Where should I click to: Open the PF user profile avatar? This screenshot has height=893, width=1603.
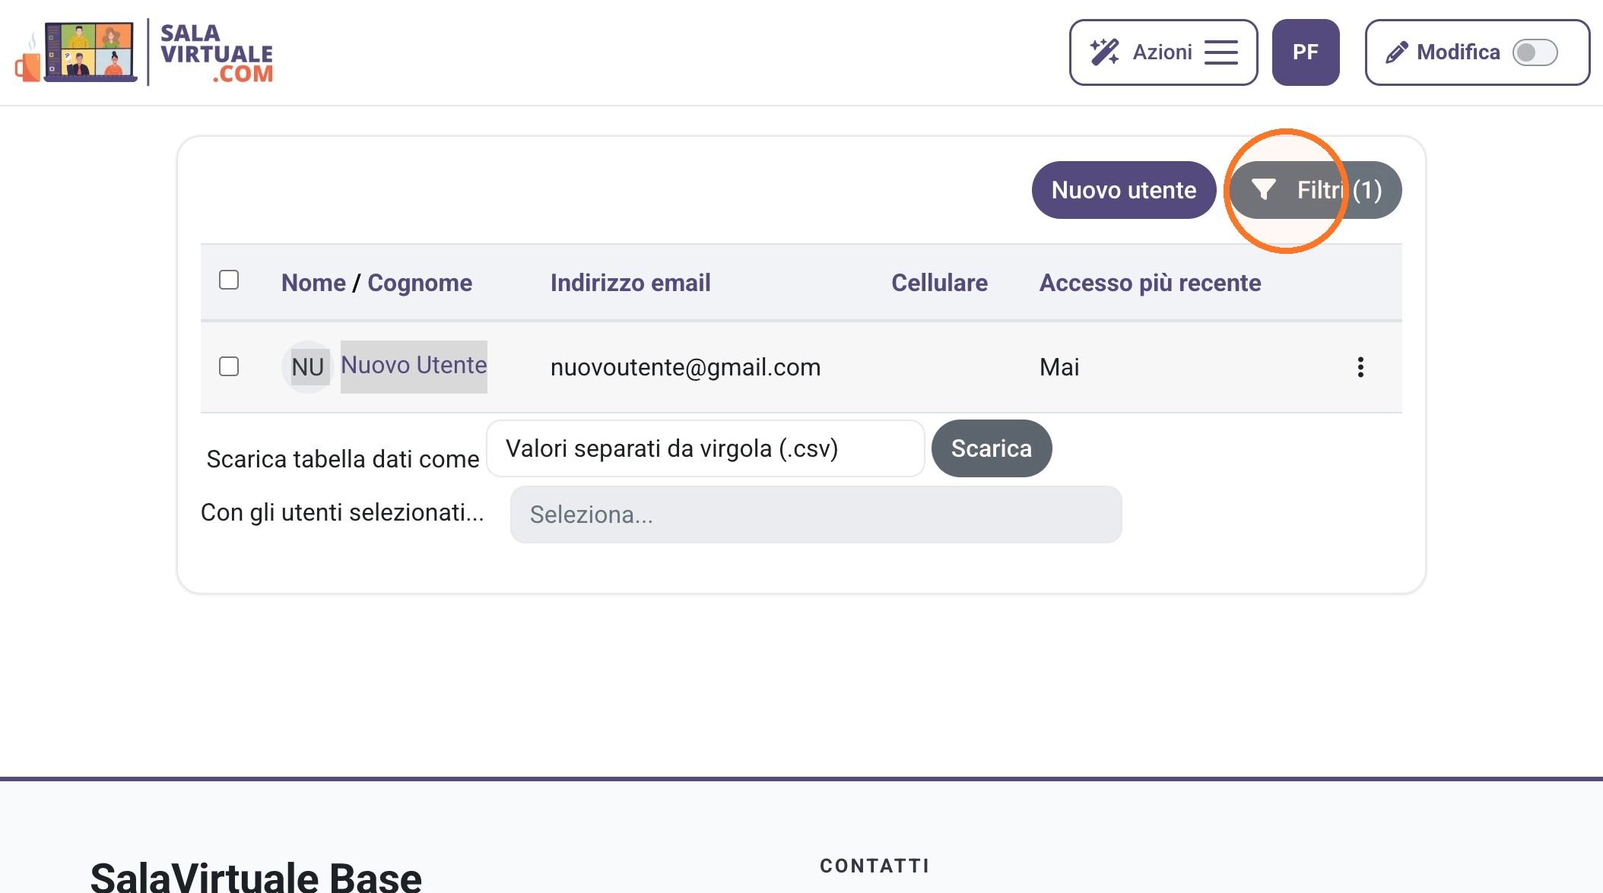pos(1306,52)
